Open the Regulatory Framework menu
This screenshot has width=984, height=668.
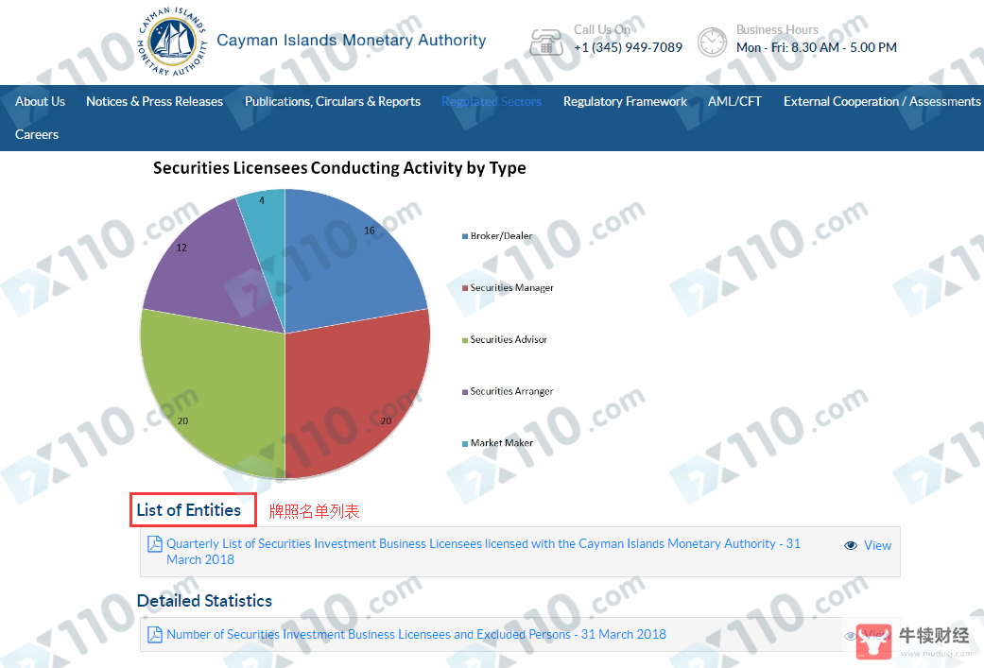625,102
